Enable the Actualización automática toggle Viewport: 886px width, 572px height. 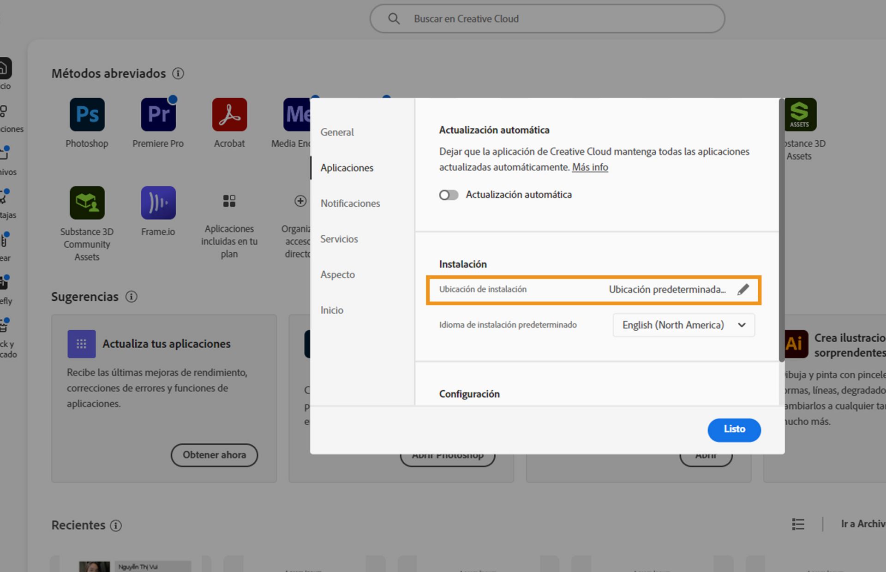tap(449, 195)
